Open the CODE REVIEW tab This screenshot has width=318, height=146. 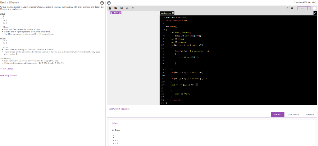tap(293, 115)
